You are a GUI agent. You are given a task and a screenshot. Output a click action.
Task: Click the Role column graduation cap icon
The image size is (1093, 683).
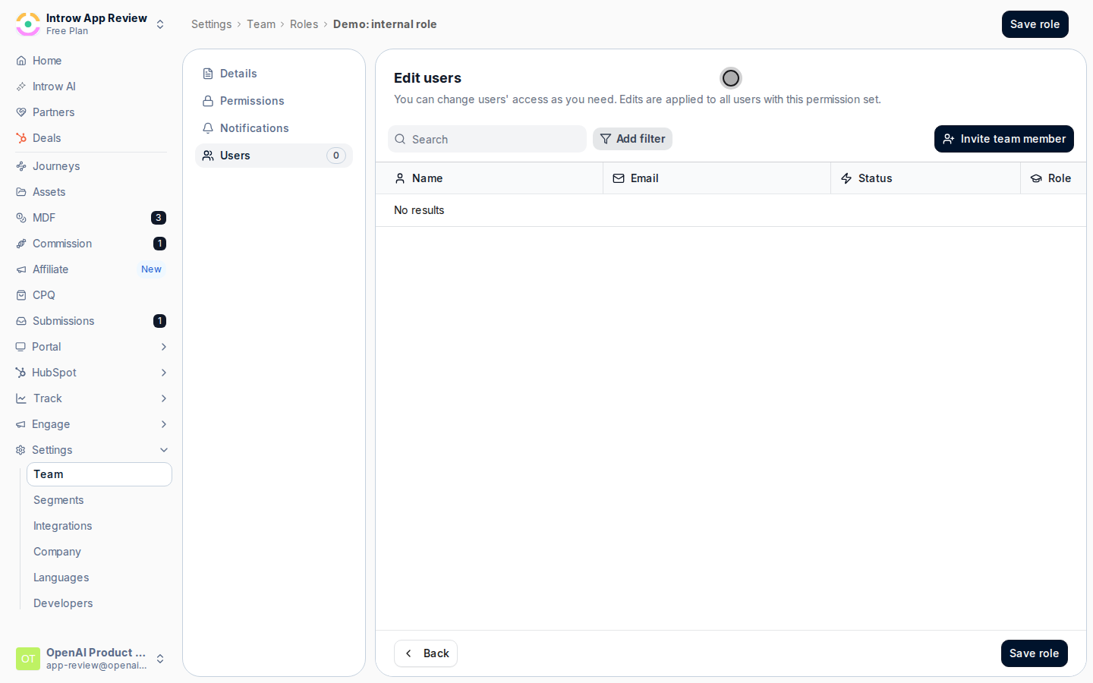[x=1036, y=178]
